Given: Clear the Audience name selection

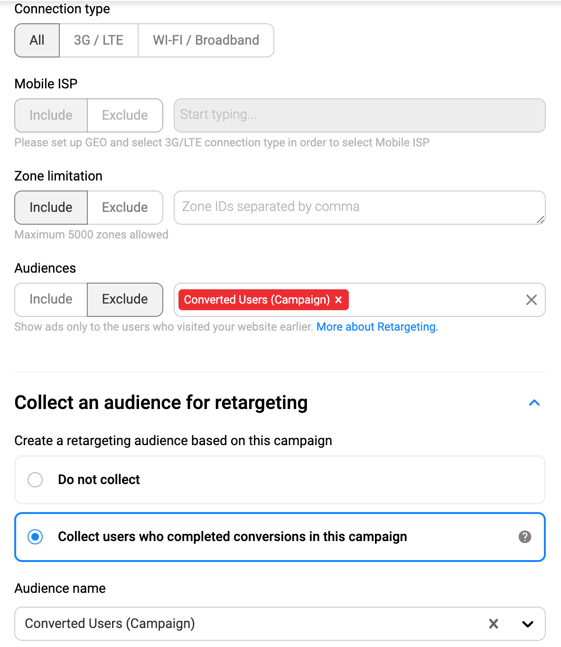Looking at the screenshot, I should pyautogui.click(x=494, y=624).
